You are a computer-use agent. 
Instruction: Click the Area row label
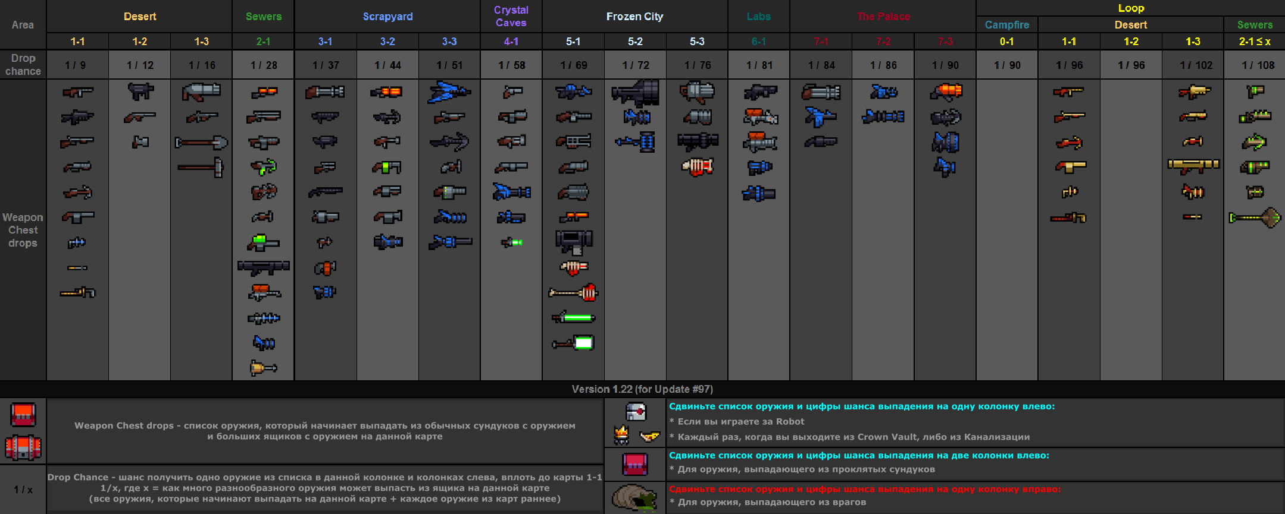[23, 25]
